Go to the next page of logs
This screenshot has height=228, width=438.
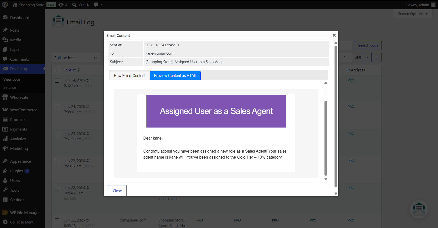[367, 57]
